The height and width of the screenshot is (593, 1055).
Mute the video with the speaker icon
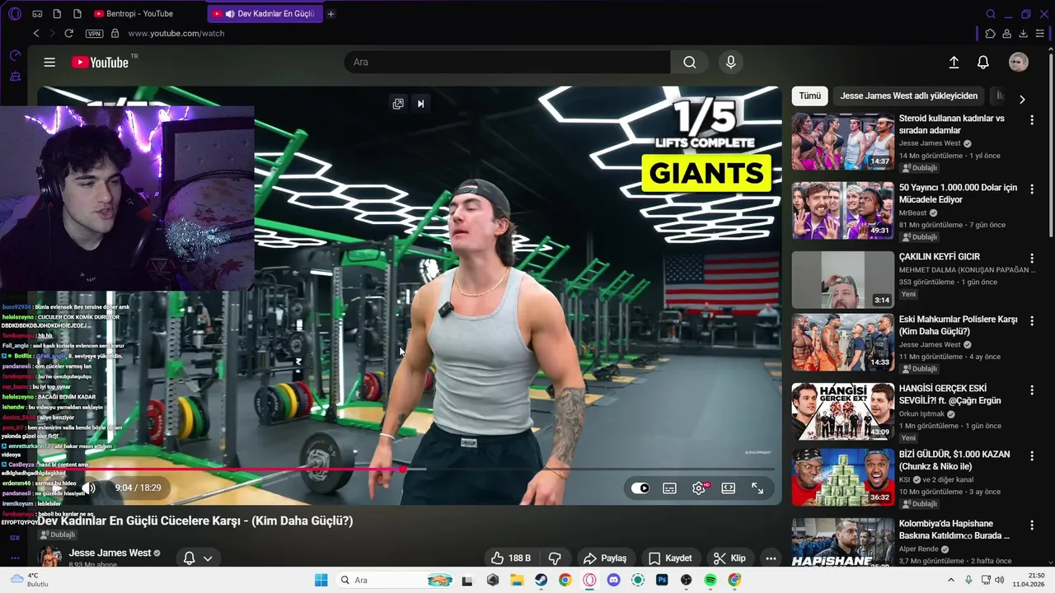tap(89, 488)
